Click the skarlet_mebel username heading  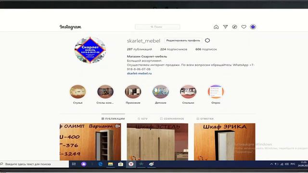point(143,41)
